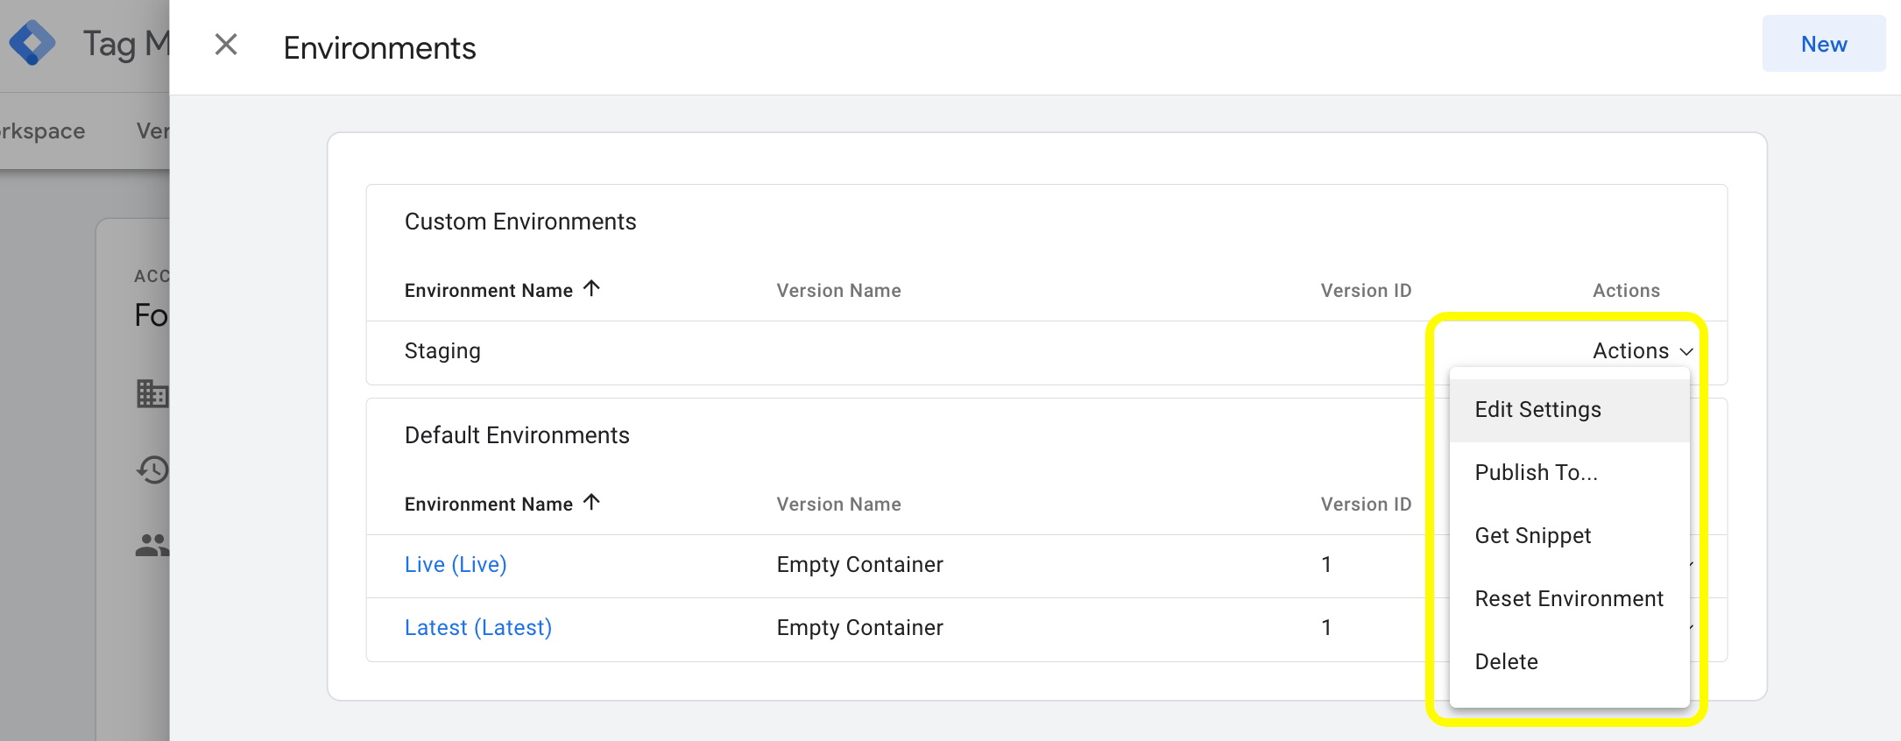1901x741 pixels.
Task: Click the Google Tag Manager logo
Action: (32, 43)
